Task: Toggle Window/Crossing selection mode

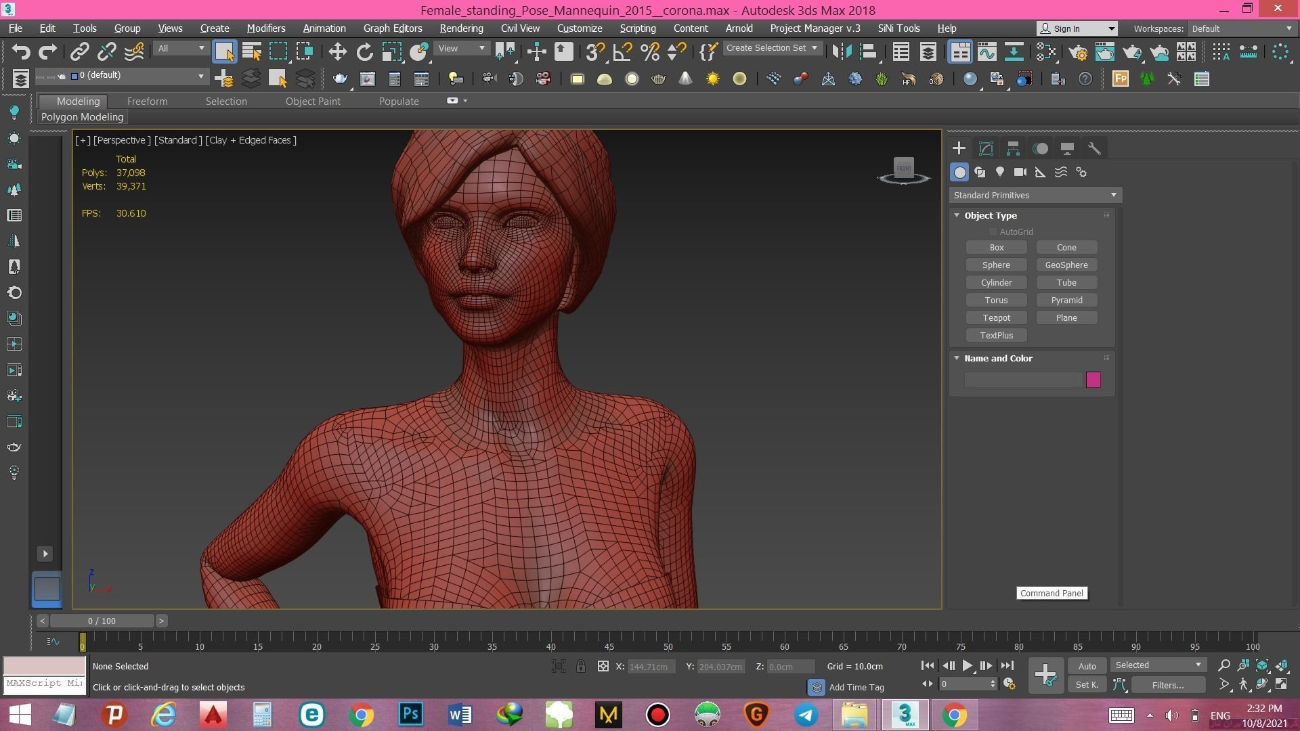Action: point(305,51)
